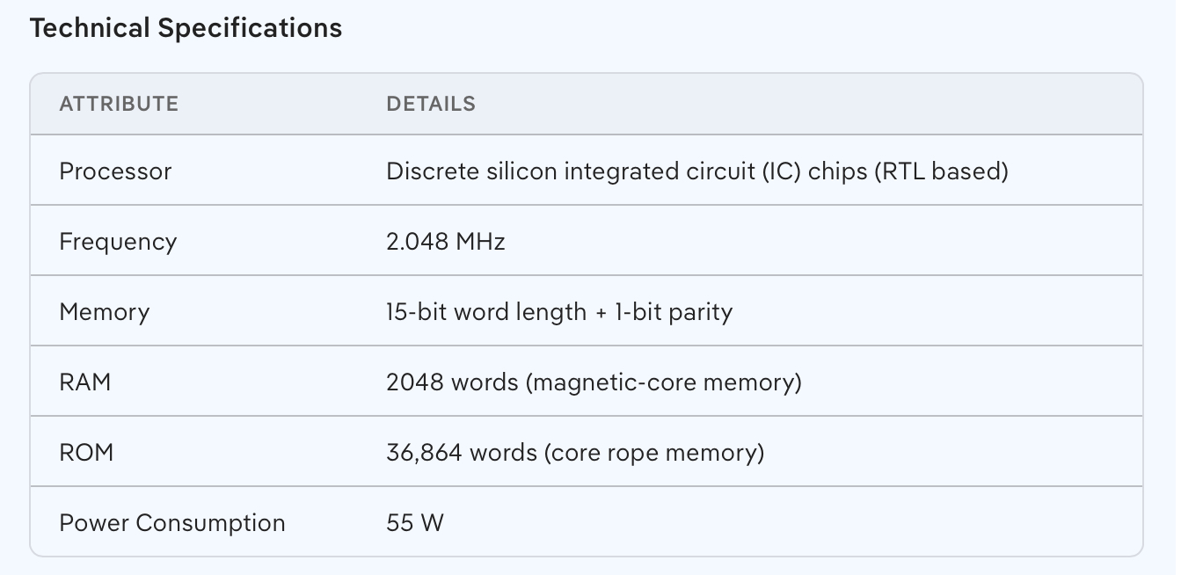Click the '15-bit word length' text
The width and height of the screenshot is (1181, 575).
[486, 311]
